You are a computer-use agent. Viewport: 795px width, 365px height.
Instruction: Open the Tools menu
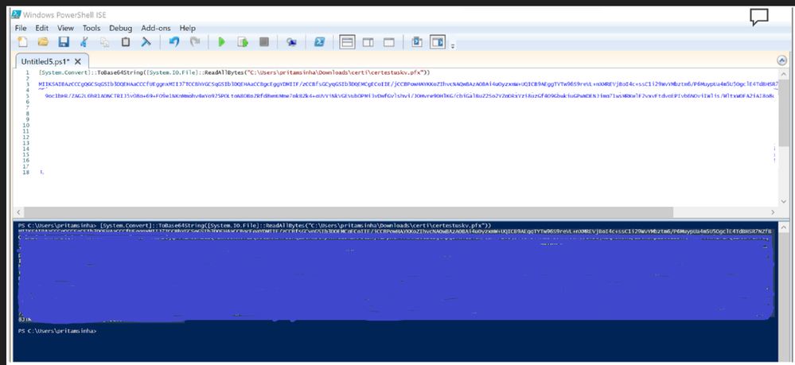[92, 28]
